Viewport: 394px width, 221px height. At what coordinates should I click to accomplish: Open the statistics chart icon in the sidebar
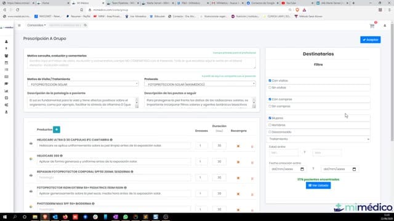6,91
